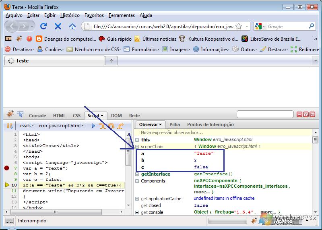Deactivate Firebug with power button

312,114
